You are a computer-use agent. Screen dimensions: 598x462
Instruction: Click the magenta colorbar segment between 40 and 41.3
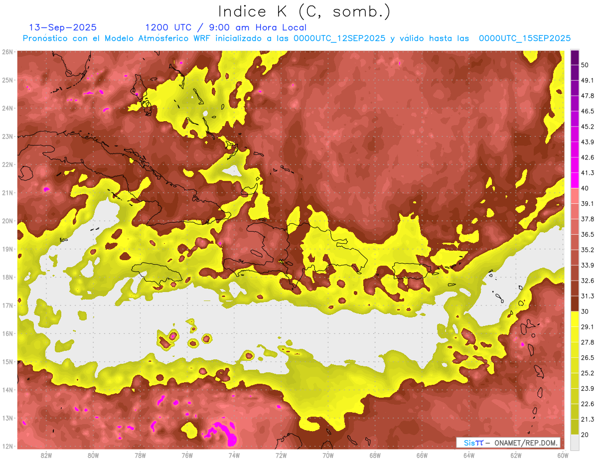[575, 181]
